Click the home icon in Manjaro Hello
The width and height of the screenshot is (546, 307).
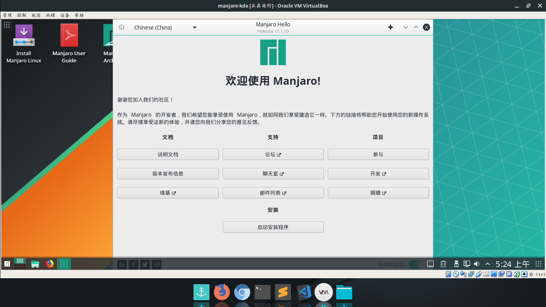tap(122, 27)
